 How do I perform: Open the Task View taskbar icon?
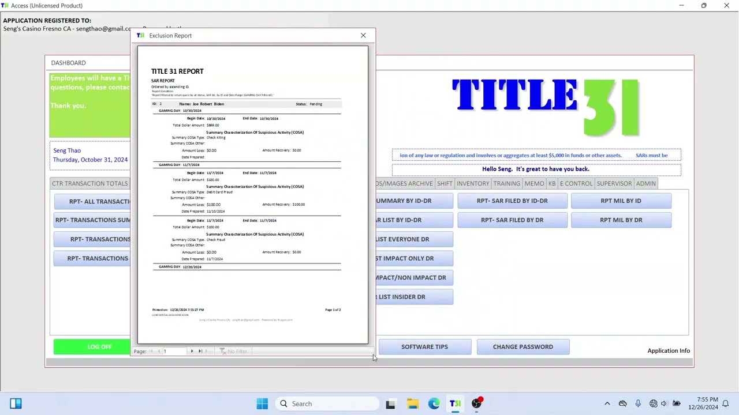(390, 403)
